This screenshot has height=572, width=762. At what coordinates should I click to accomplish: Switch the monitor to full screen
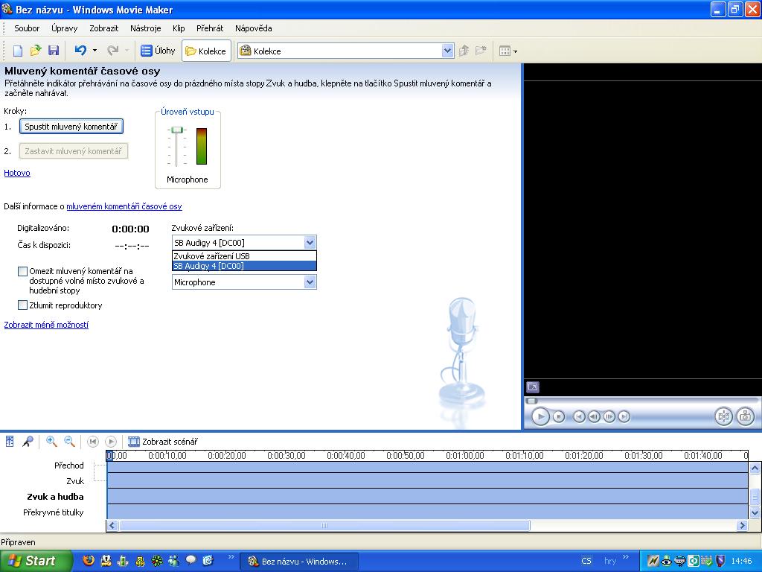pyautogui.click(x=533, y=387)
